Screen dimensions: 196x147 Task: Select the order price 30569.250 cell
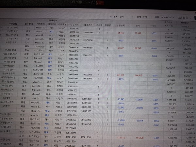click(74, 28)
